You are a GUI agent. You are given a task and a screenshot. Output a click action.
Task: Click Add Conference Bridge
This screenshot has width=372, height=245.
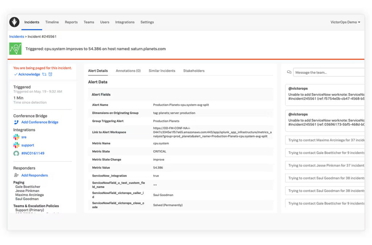(38, 122)
